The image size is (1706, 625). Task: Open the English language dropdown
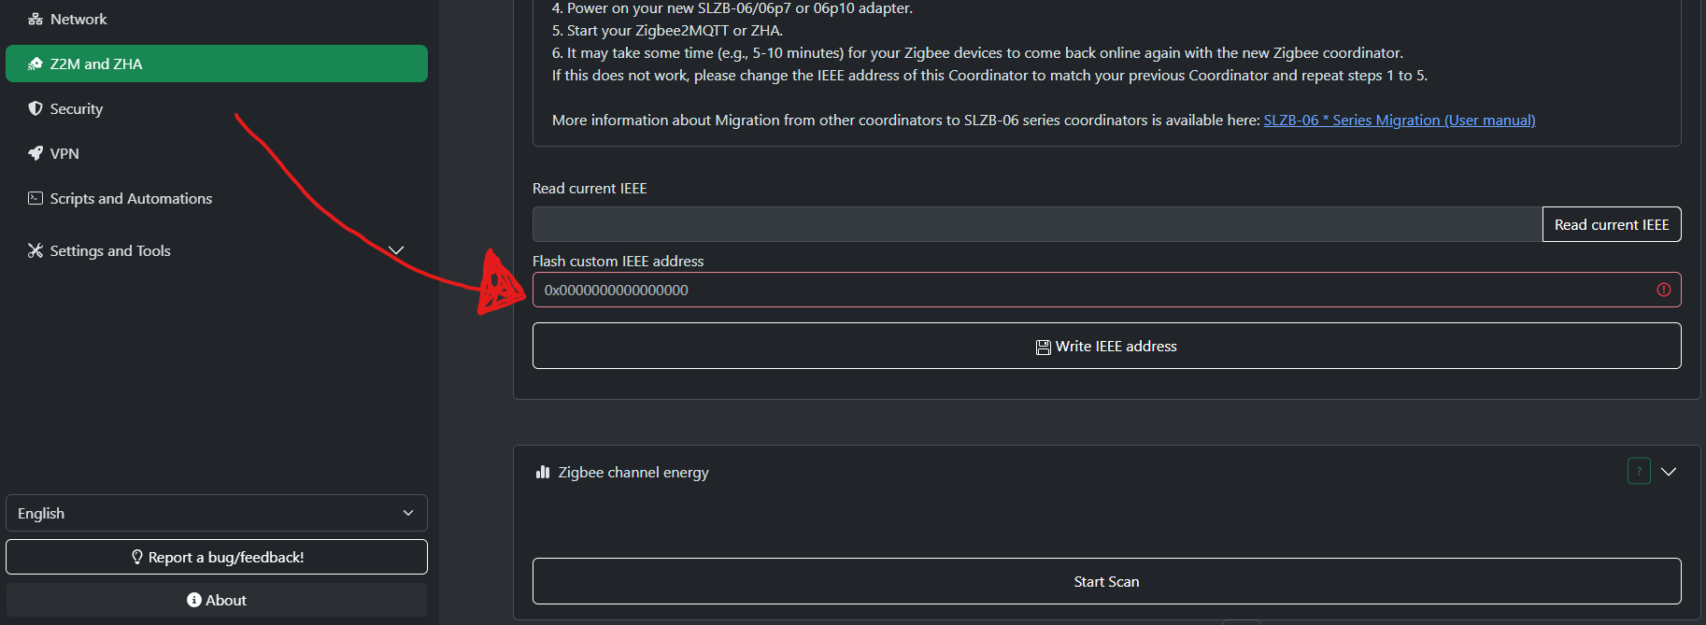tap(217, 513)
